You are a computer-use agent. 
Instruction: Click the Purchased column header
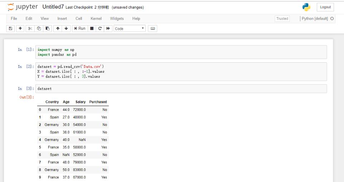[x=98, y=102]
